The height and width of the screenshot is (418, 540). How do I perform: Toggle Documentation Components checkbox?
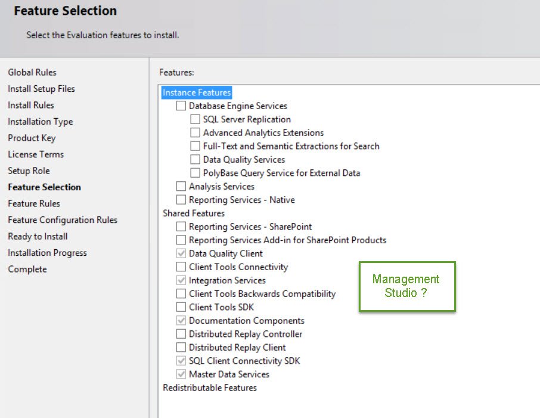coord(181,320)
